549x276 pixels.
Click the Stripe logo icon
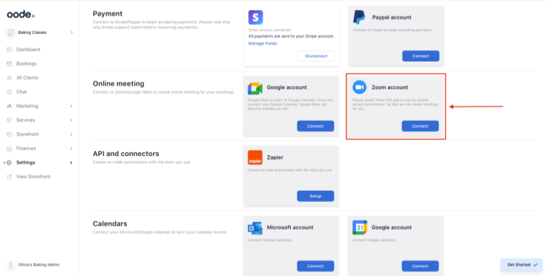pyautogui.click(x=255, y=17)
